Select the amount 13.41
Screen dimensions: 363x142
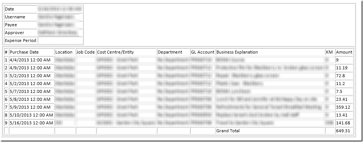click(344, 115)
